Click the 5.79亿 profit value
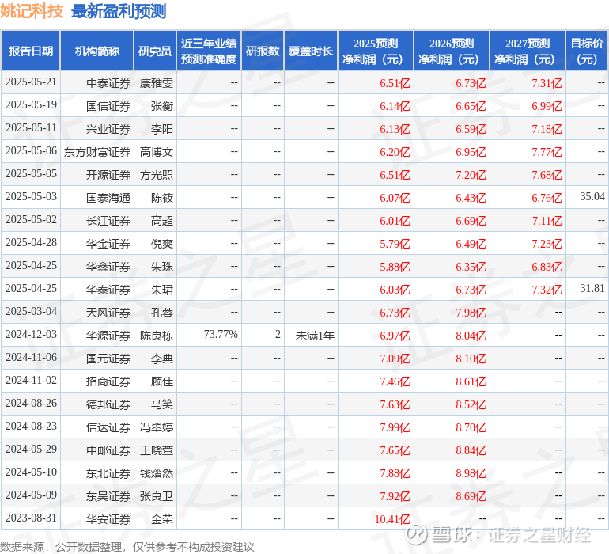The image size is (609, 554). 395,244
